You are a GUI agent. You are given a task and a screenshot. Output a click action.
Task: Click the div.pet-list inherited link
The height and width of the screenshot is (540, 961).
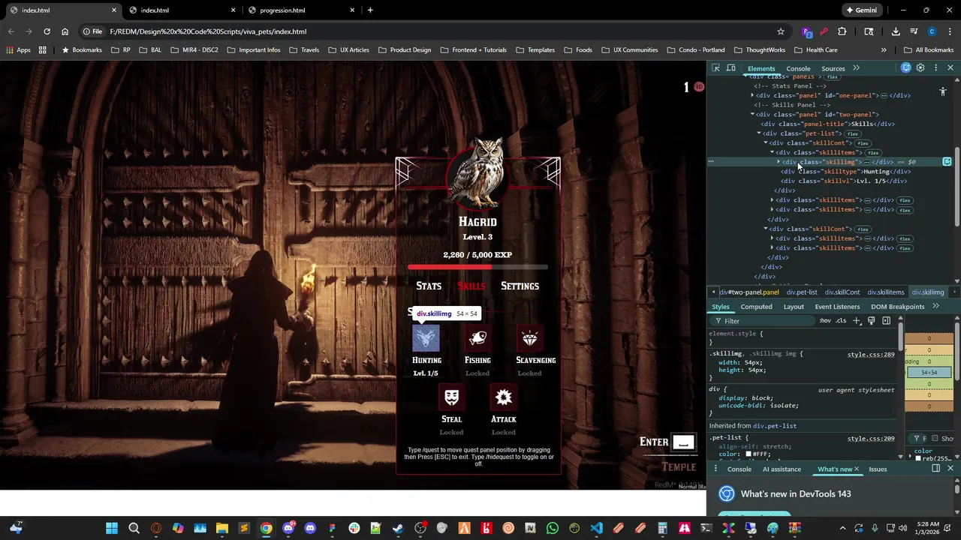pyautogui.click(x=775, y=426)
